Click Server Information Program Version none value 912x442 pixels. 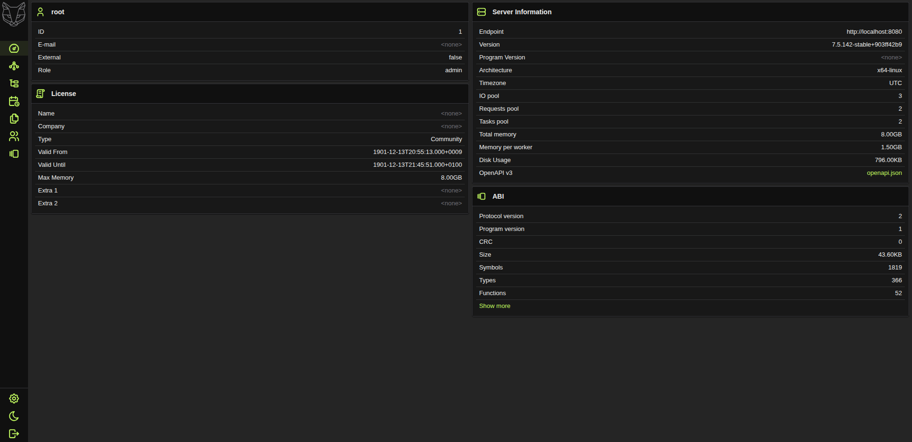pyautogui.click(x=891, y=58)
